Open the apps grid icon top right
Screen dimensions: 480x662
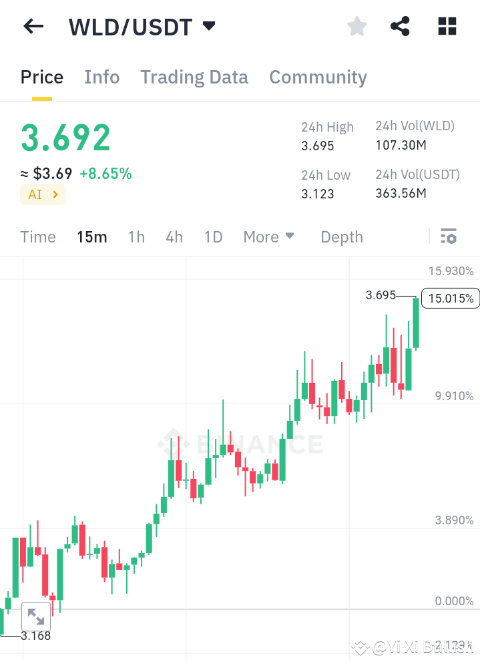coord(446,26)
